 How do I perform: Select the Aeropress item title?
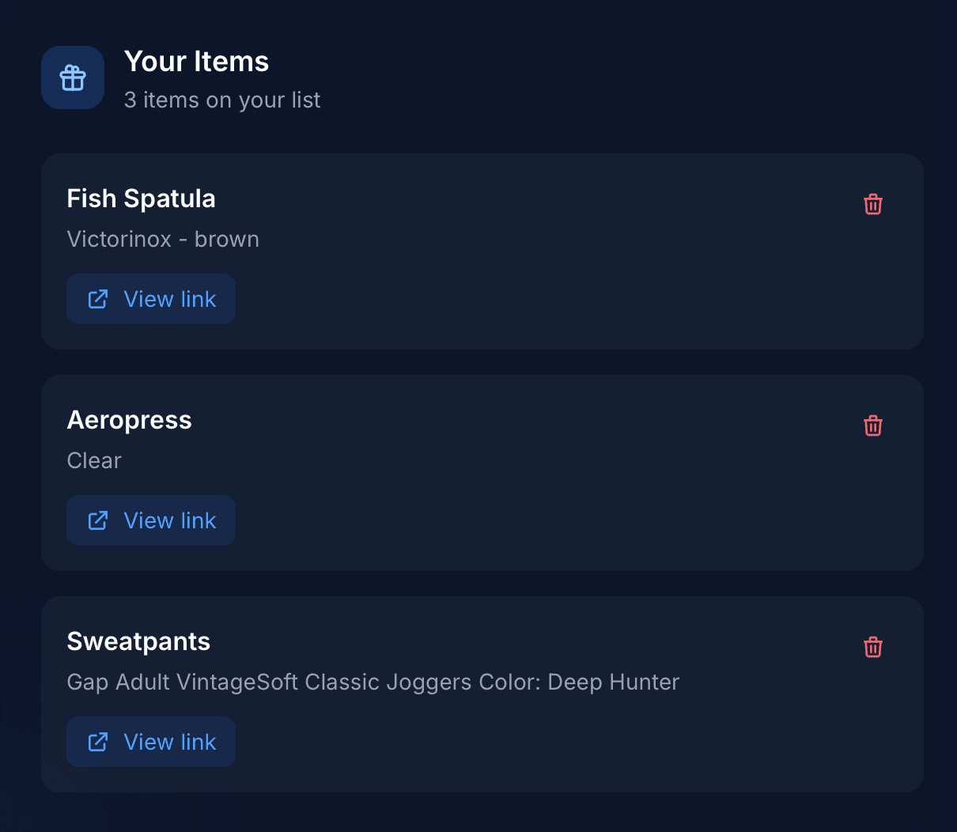tap(129, 420)
